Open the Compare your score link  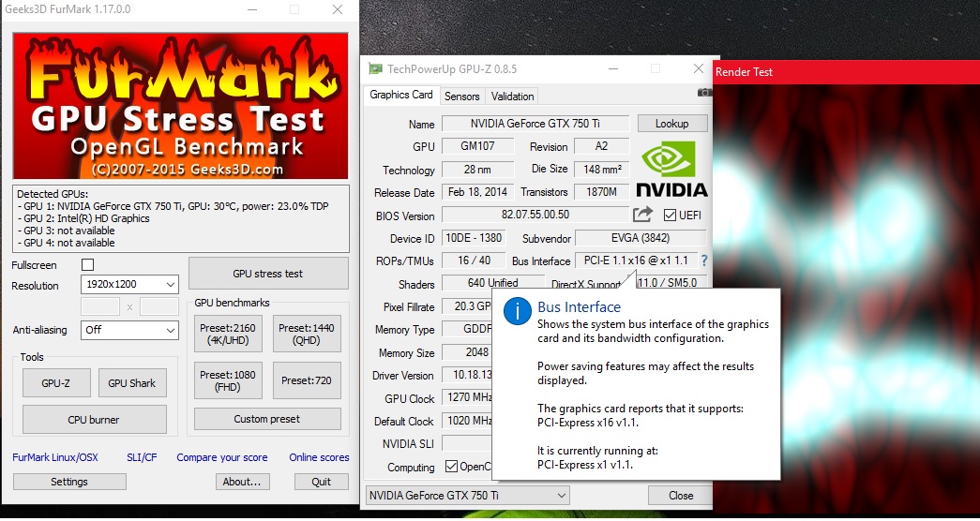222,457
